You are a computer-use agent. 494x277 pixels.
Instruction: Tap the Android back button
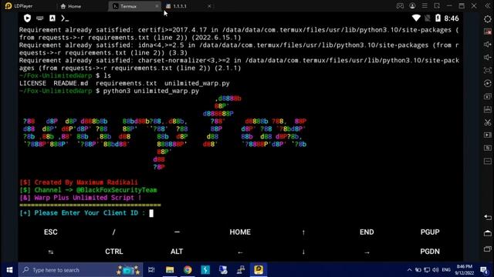pos(487,217)
